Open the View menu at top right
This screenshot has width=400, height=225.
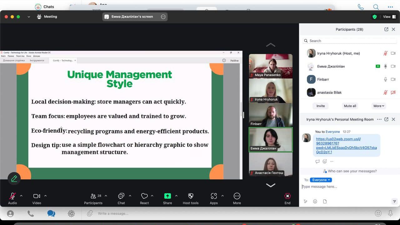[389, 17]
